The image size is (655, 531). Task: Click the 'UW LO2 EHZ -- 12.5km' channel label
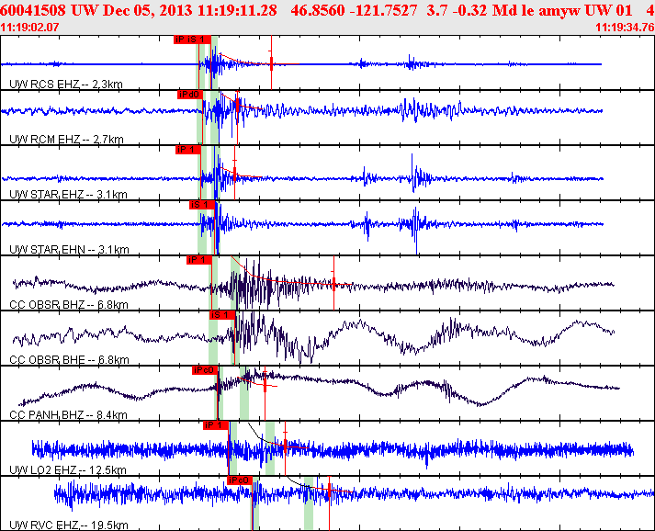68,470
